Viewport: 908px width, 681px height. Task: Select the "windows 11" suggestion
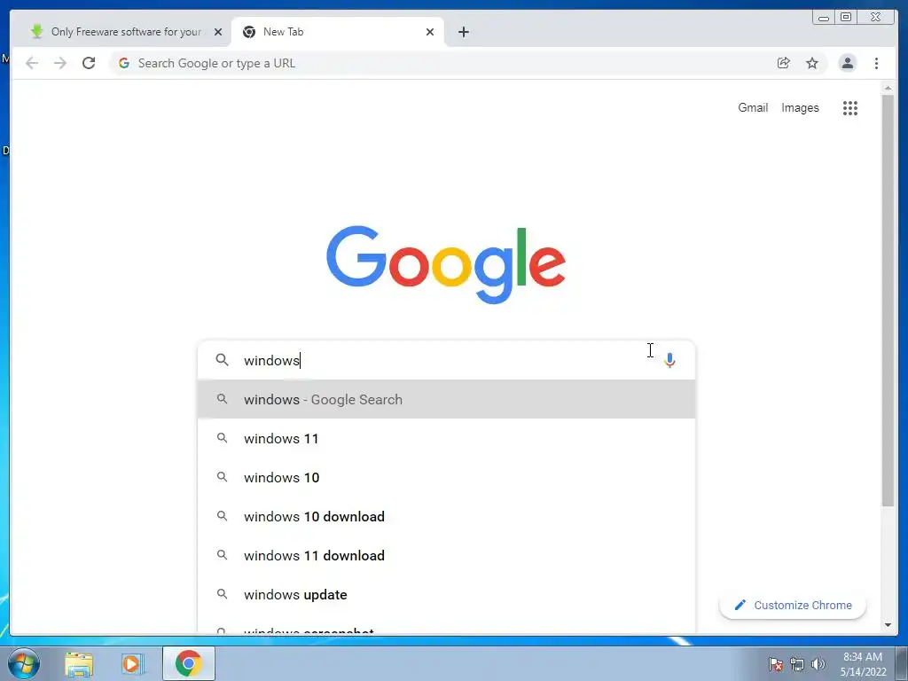446,438
